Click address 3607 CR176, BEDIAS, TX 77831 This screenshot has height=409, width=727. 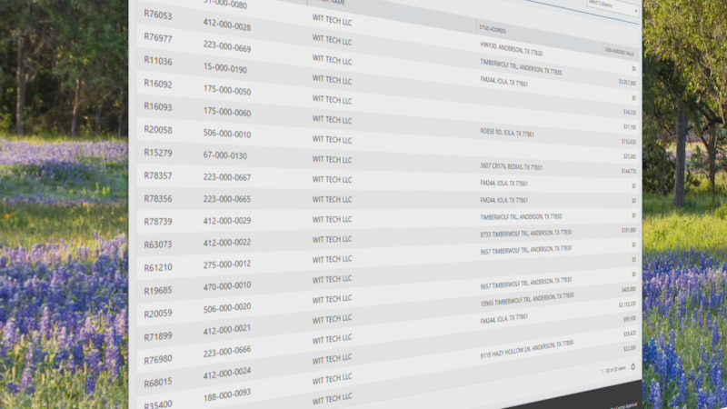point(511,166)
